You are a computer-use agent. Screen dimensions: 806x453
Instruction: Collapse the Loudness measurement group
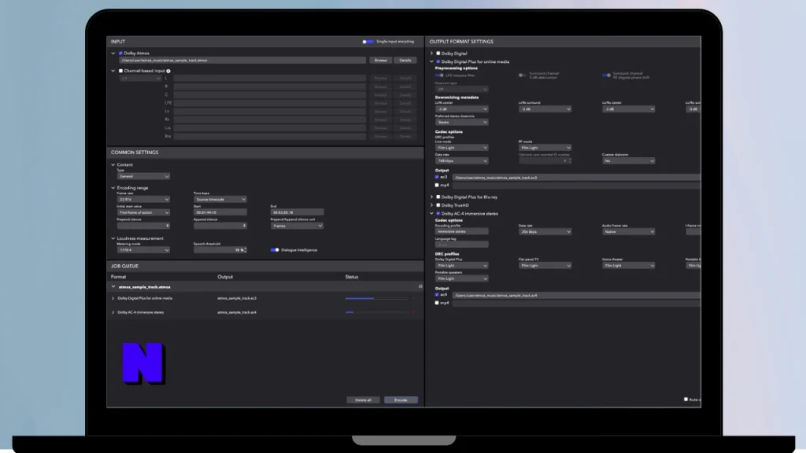pyautogui.click(x=113, y=238)
